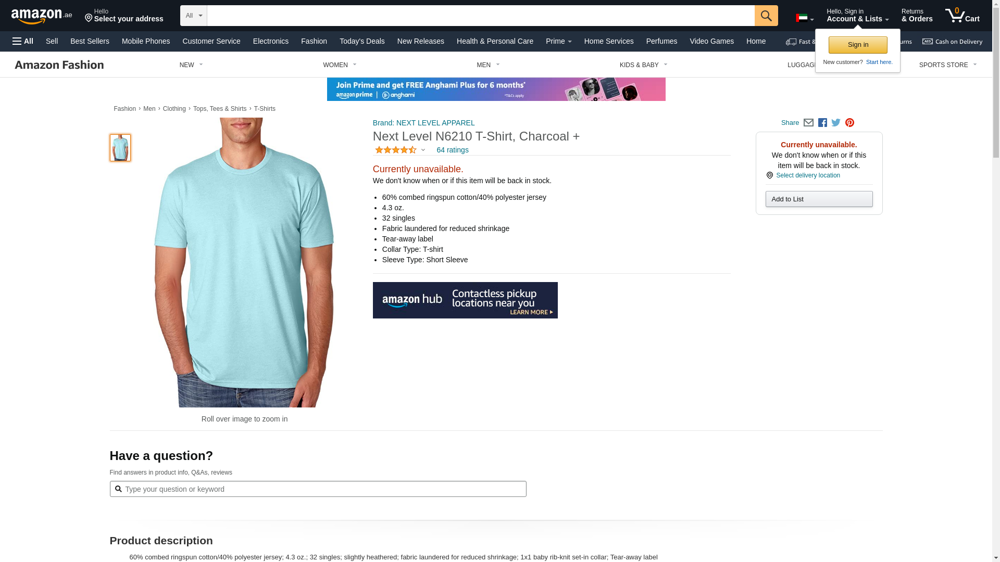Share product on Facebook icon

[x=822, y=123]
